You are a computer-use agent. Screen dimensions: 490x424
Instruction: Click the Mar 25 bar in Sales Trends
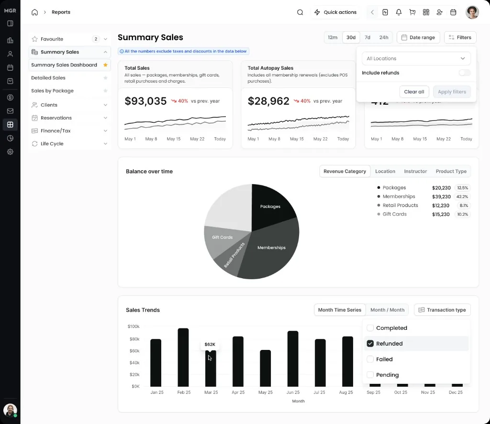click(x=211, y=369)
